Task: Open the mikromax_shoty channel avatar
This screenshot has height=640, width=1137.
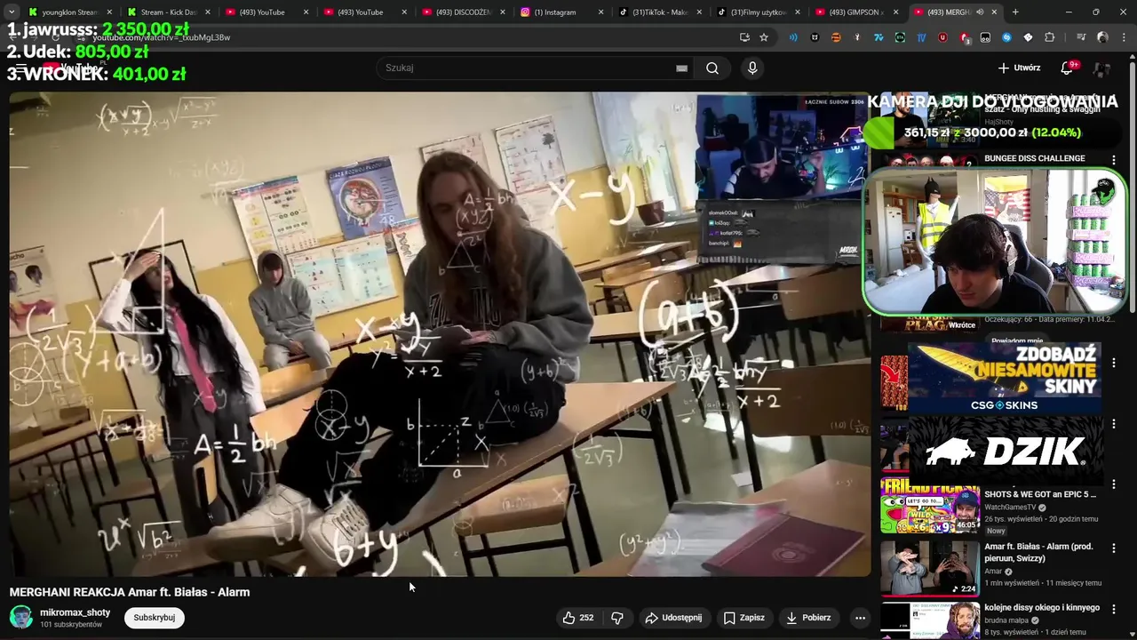Action: (21, 618)
